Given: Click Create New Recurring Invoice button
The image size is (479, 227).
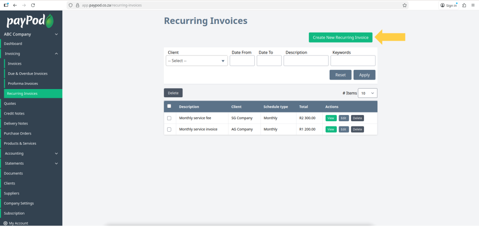Looking at the screenshot, I should [341, 37].
